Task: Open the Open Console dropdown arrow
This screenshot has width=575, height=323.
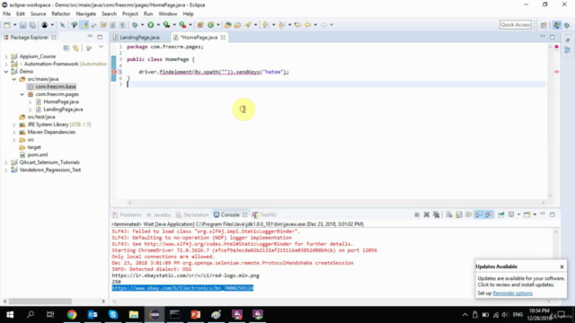Action: [535, 214]
